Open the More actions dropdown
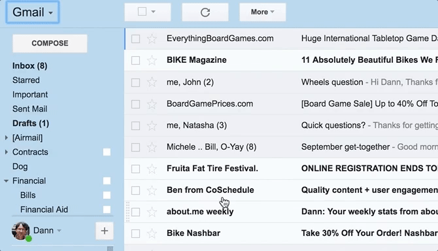Viewport: 438px width, 251px height. (263, 12)
